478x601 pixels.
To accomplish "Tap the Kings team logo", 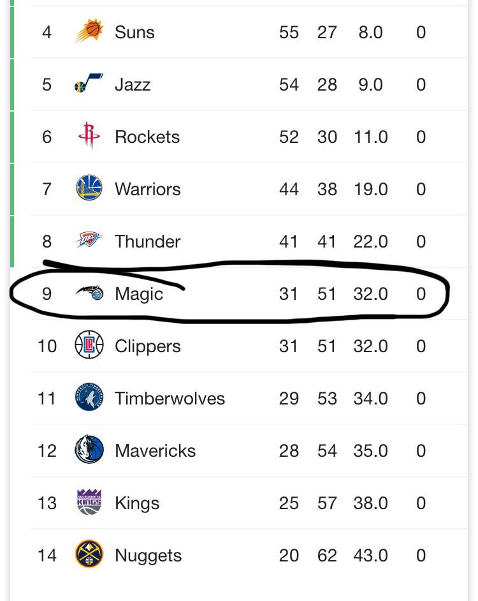I will point(89,501).
